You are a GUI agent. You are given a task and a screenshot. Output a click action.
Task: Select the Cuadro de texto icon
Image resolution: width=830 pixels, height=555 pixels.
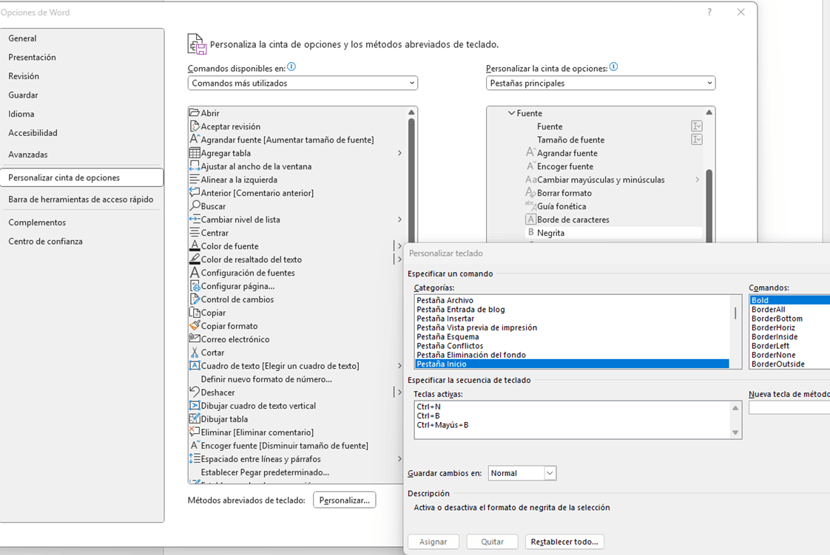tap(195, 366)
